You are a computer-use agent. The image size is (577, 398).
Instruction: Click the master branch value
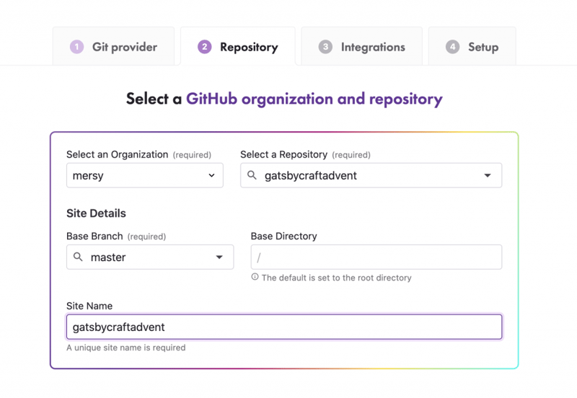(108, 257)
